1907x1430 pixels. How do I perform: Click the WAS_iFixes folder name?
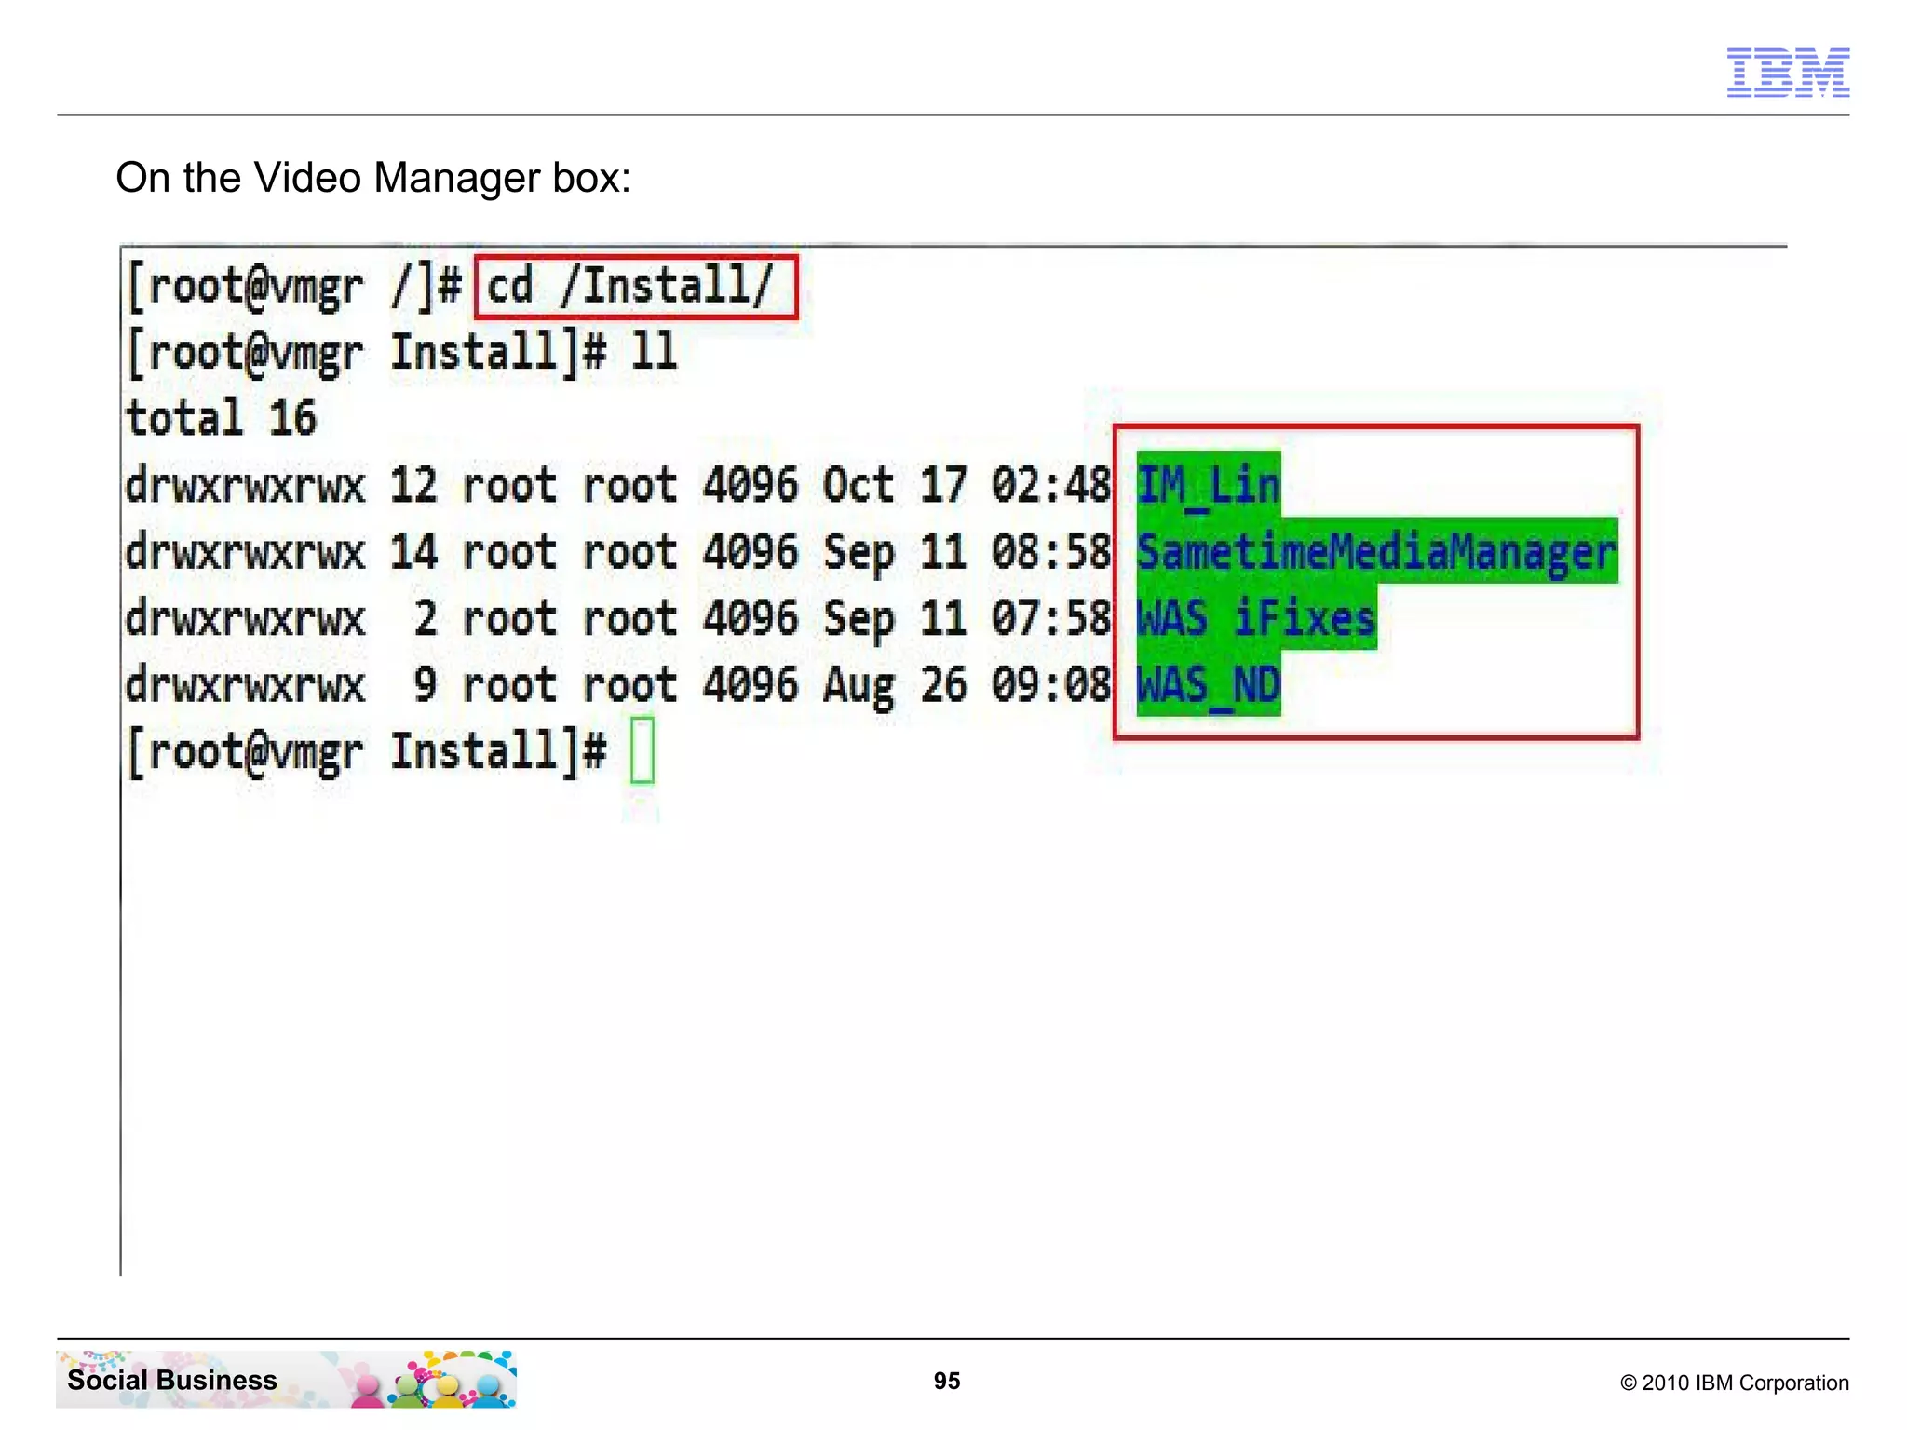[1255, 618]
